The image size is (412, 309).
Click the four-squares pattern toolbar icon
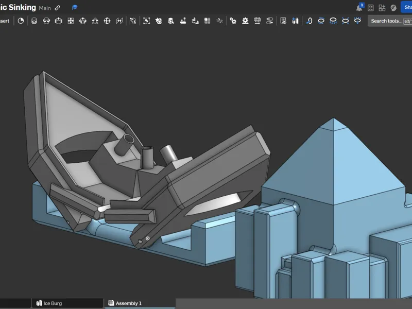[208, 21]
